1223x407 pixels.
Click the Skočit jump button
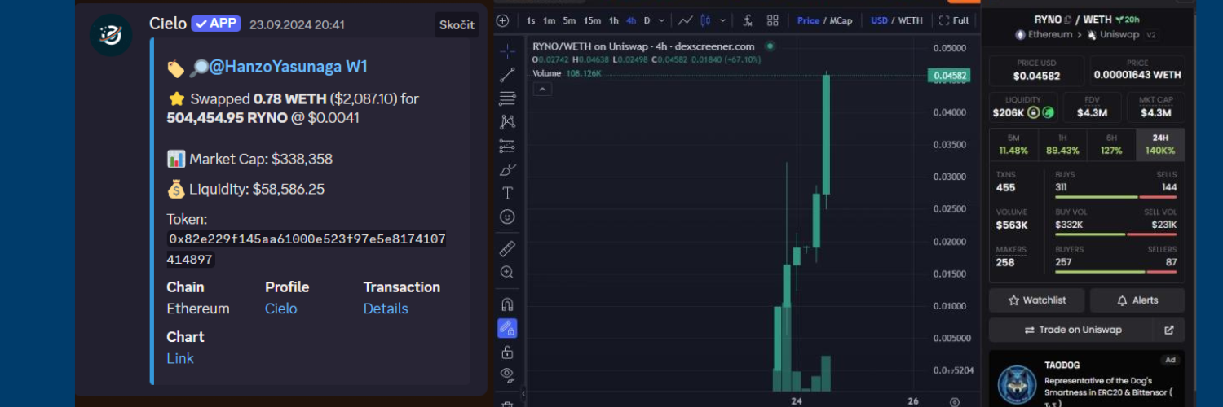pos(457,24)
